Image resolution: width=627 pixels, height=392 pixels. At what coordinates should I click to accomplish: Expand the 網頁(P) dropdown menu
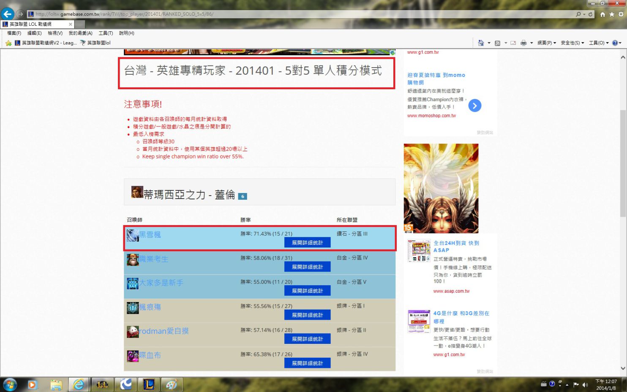pyautogui.click(x=546, y=43)
